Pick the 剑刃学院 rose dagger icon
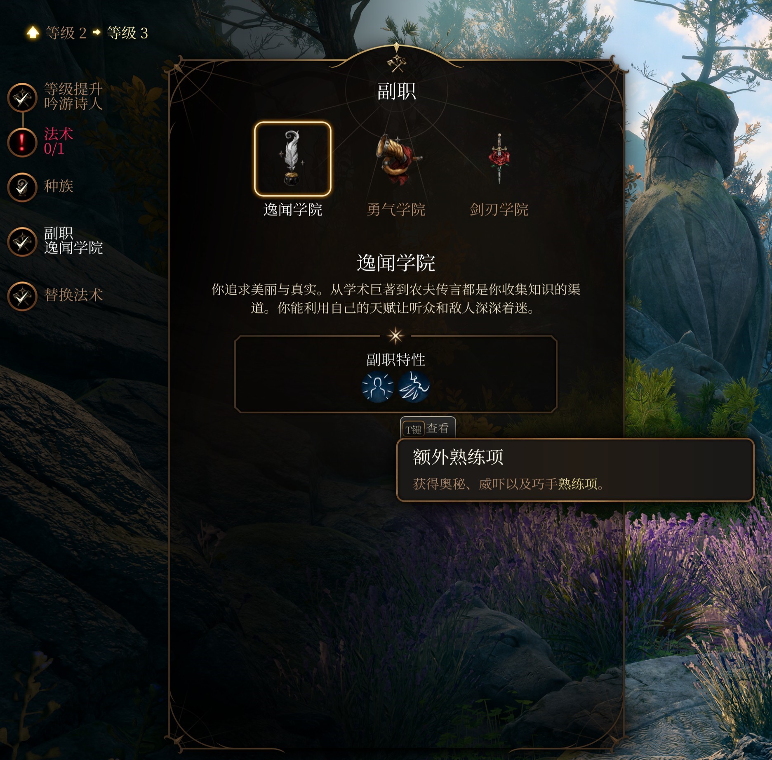The image size is (772, 760). click(499, 158)
